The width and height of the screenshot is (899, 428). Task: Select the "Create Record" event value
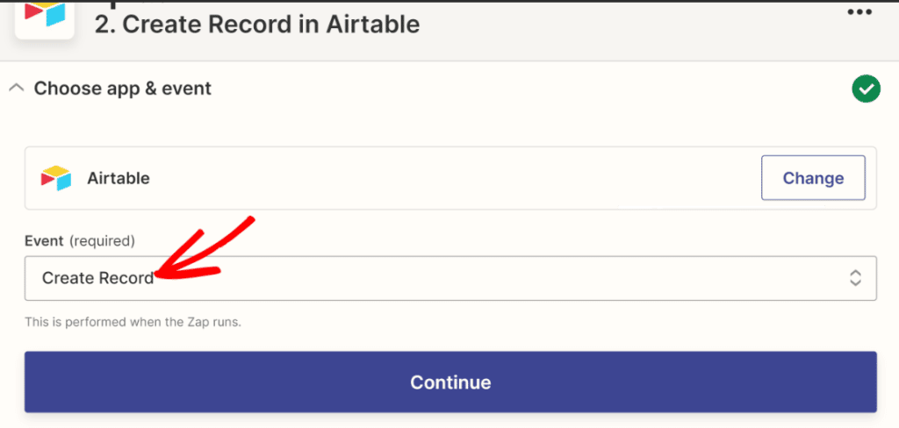pyautogui.click(x=97, y=278)
